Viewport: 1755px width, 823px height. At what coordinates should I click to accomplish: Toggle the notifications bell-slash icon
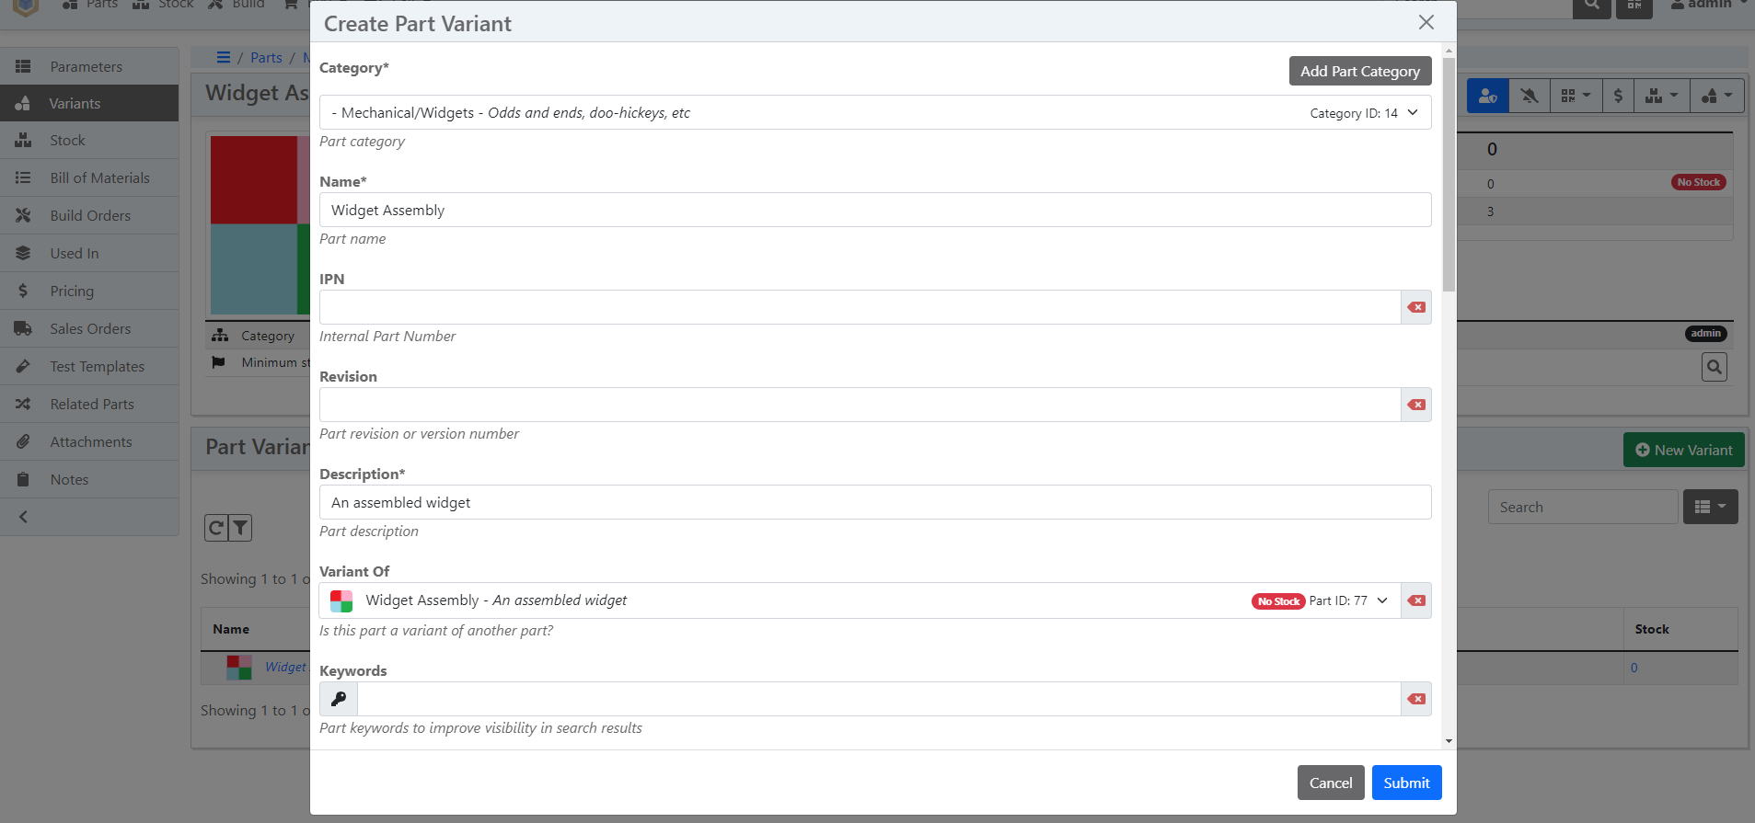pyautogui.click(x=1530, y=96)
